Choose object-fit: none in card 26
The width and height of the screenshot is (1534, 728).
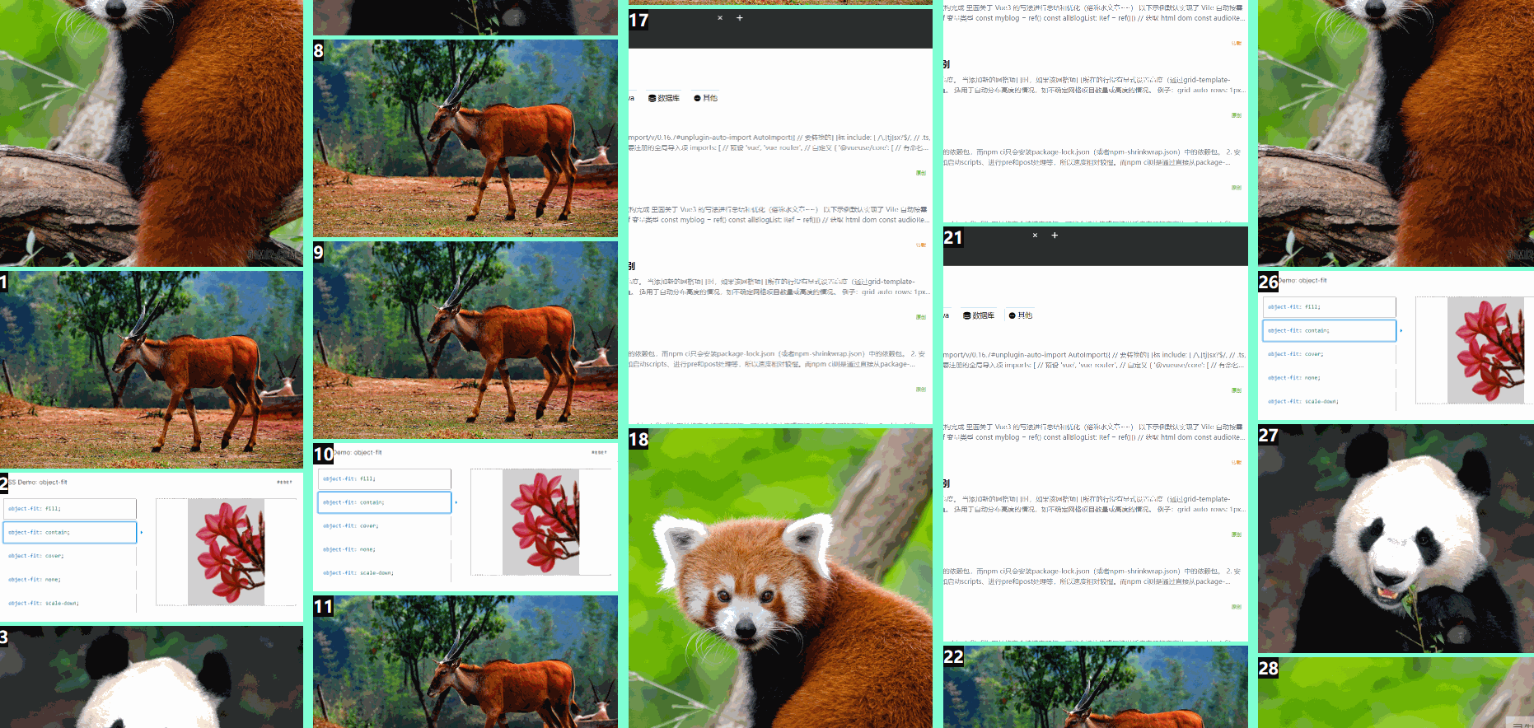click(1330, 378)
